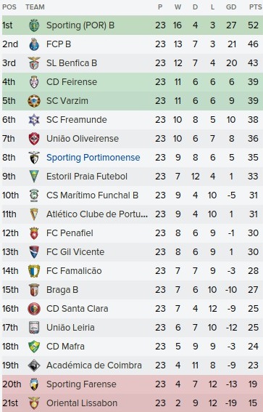Click the POS column header

(9, 7)
